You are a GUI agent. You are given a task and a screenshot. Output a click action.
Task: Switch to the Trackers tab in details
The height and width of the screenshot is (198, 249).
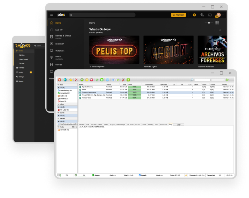(94, 125)
